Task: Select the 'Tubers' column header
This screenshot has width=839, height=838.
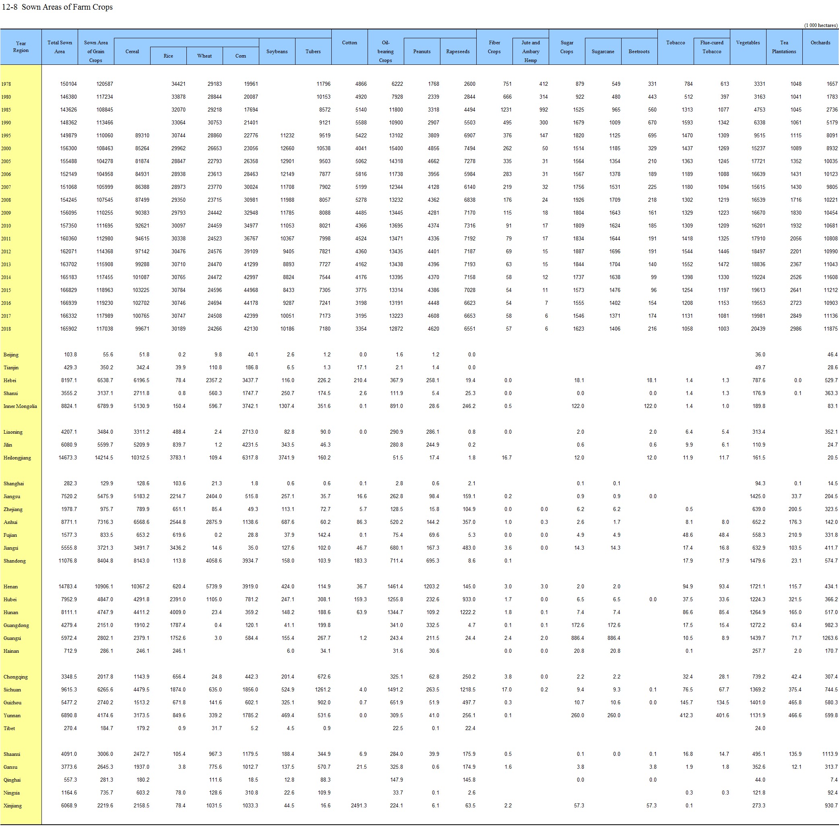Action: coord(313,51)
